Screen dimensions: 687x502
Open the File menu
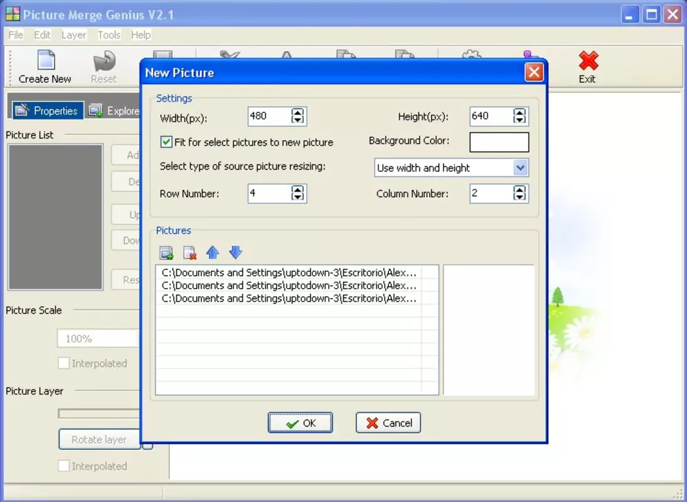point(16,35)
